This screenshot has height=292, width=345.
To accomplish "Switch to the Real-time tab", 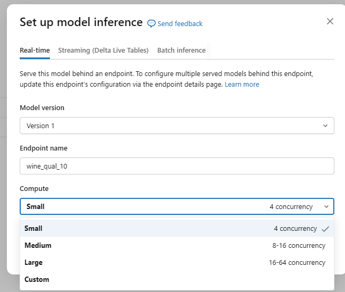I will [x=35, y=51].
